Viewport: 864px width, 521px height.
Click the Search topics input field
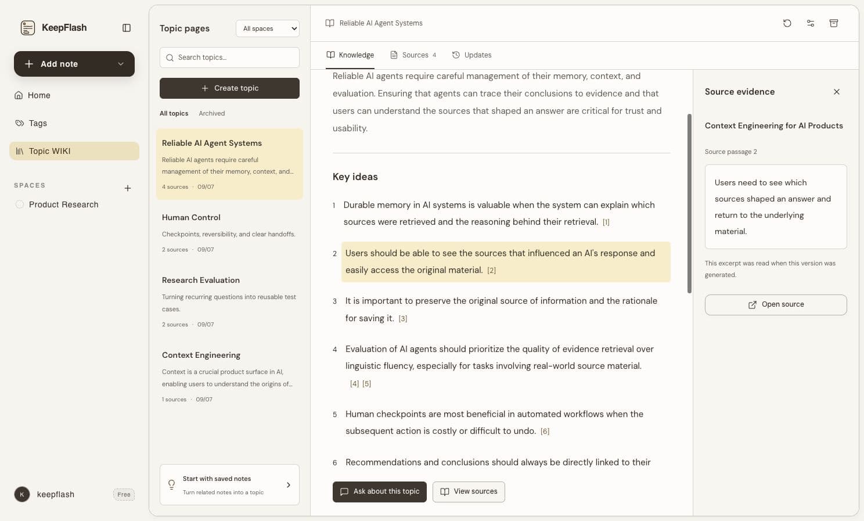coord(229,58)
